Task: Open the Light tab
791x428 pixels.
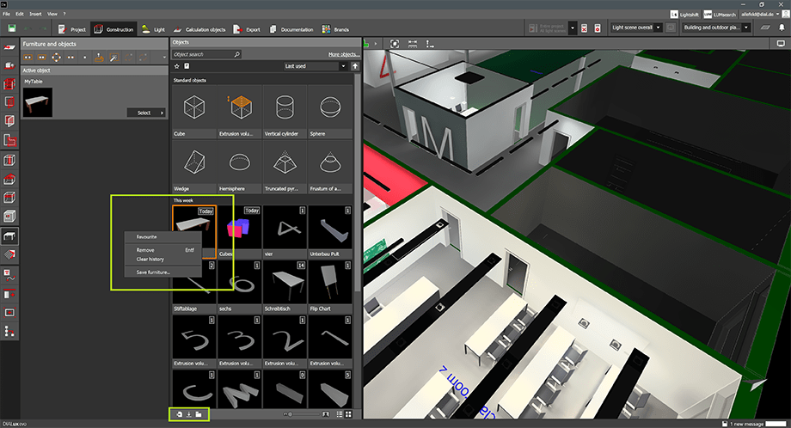Action: [152, 28]
